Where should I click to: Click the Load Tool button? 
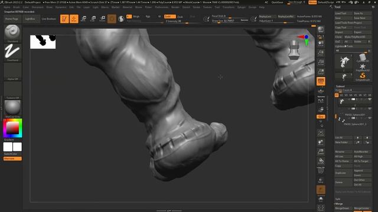click(x=343, y=13)
